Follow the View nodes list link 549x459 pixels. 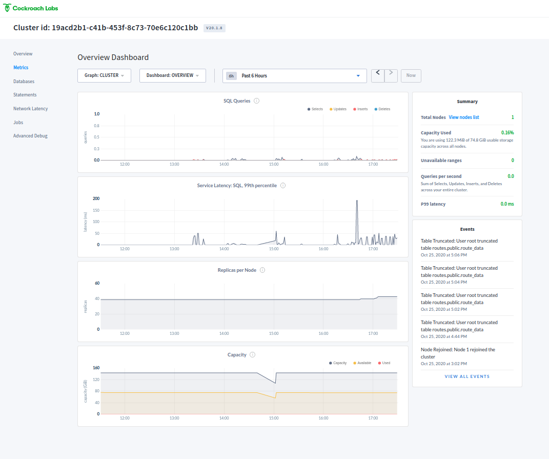[x=464, y=117]
